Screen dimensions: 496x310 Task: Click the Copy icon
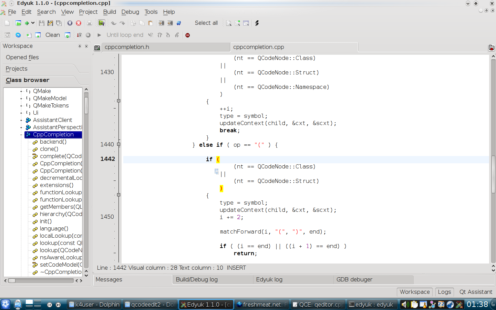click(x=142, y=23)
